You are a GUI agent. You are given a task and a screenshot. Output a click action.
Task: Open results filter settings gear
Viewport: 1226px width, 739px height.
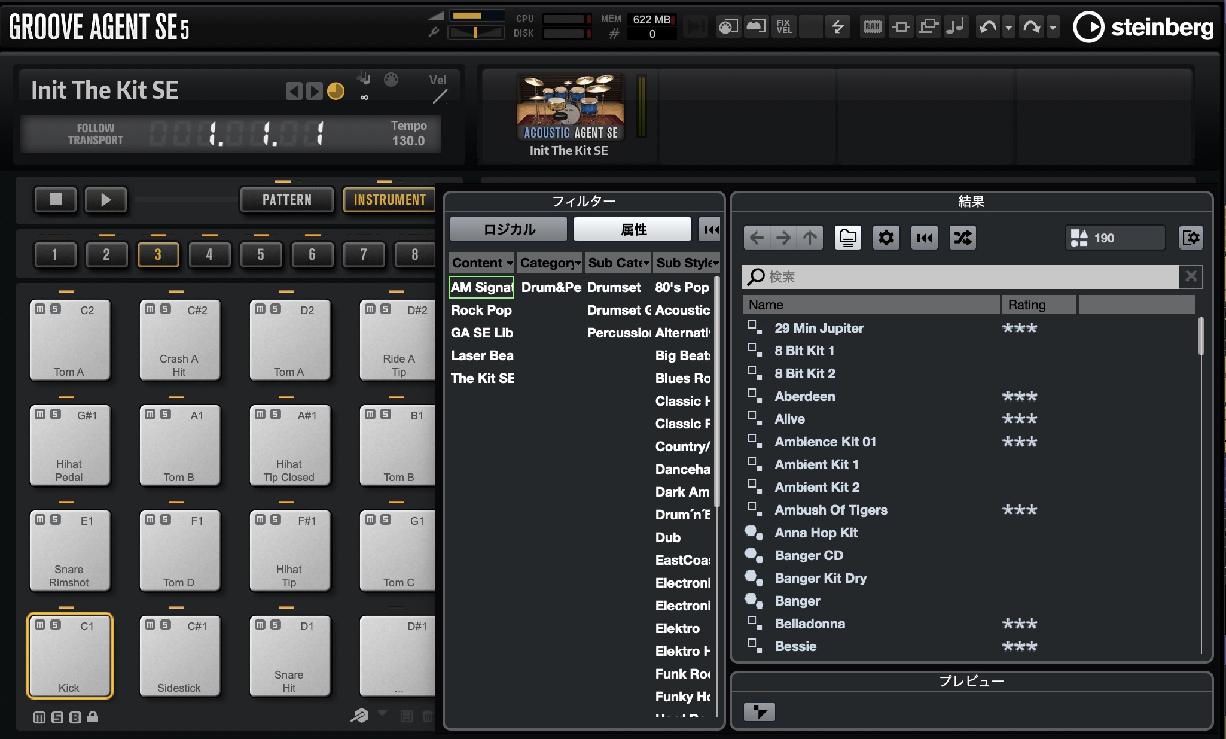click(886, 238)
